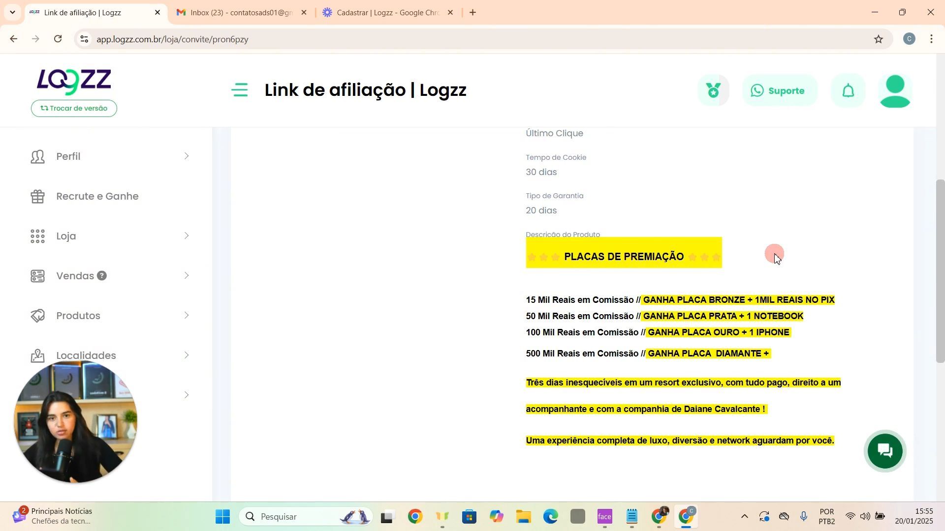The height and width of the screenshot is (531, 945).
Task: Go back with browser back arrow
Action: point(13,39)
